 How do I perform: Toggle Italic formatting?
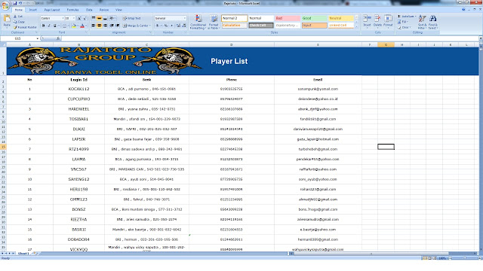(49, 26)
